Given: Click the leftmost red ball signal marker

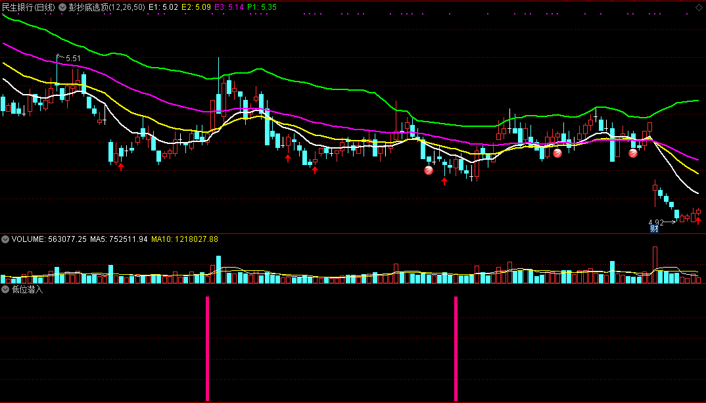Looking at the screenshot, I should (x=429, y=170).
